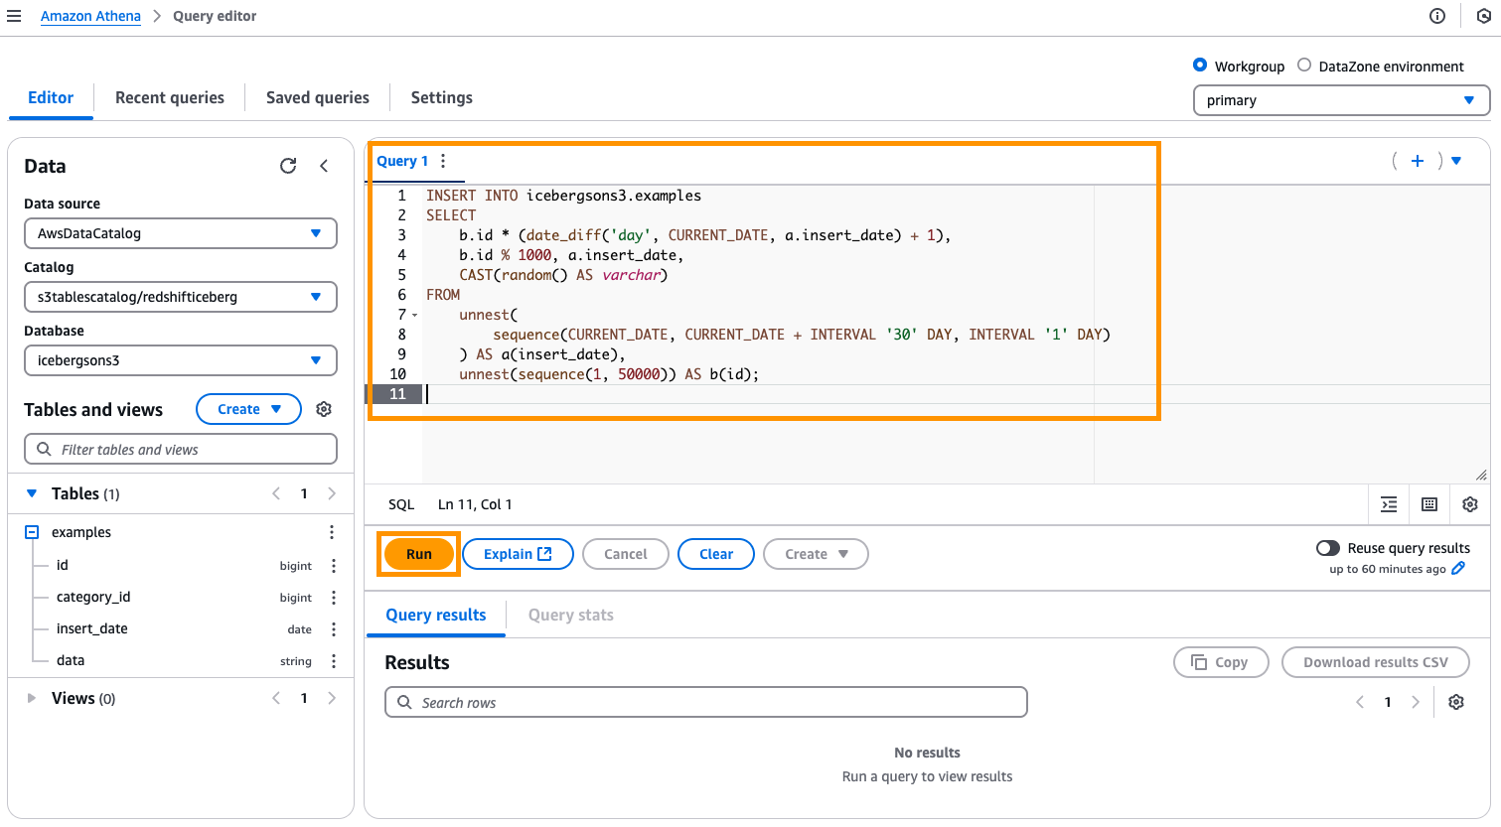Open the Database icebergsons3 dropdown
1501x827 pixels.
click(181, 360)
